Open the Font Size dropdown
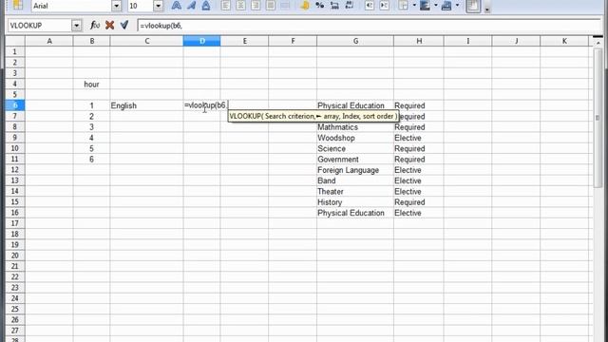This screenshot has height=342, width=608. (x=159, y=6)
